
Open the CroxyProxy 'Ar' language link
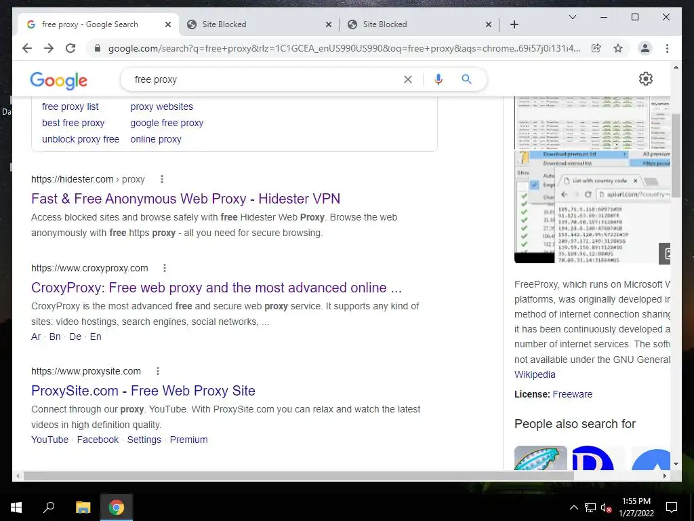click(x=36, y=336)
